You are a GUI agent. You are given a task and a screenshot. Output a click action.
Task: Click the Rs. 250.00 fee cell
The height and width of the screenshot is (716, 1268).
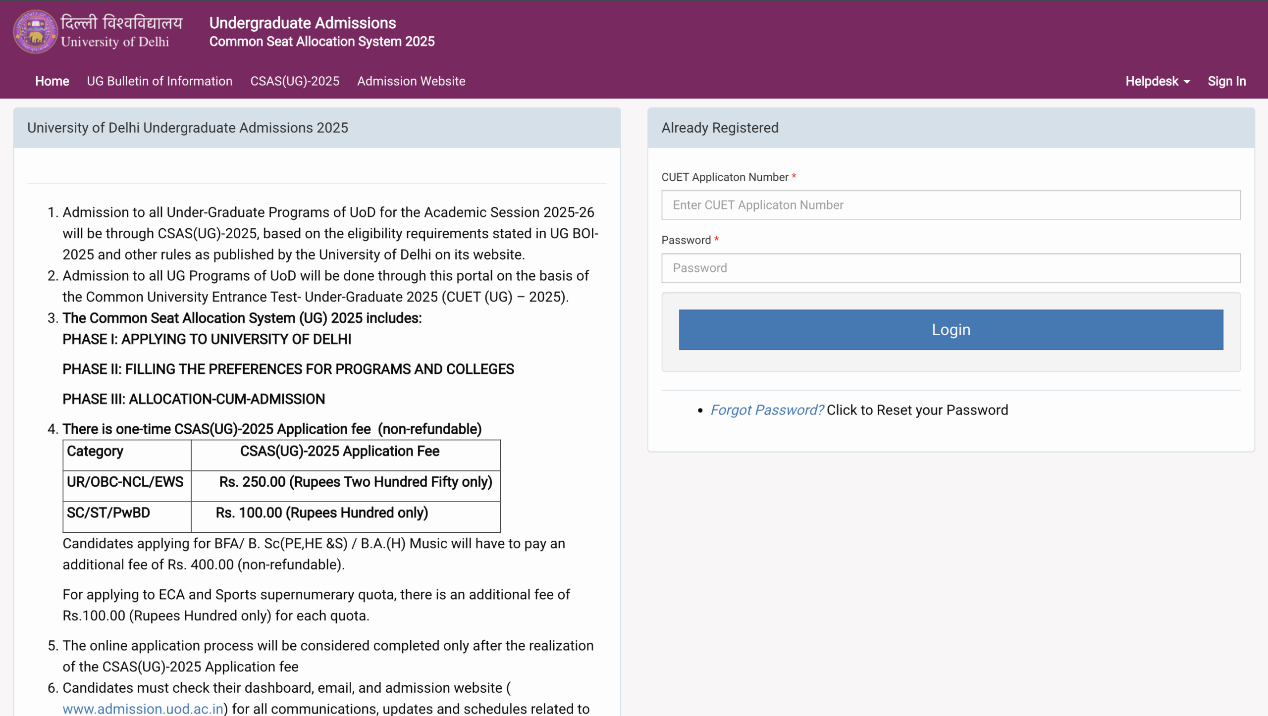point(356,482)
